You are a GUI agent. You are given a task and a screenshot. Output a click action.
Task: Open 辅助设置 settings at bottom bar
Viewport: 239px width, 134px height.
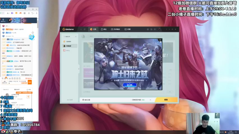pyautogui.click(x=86, y=100)
